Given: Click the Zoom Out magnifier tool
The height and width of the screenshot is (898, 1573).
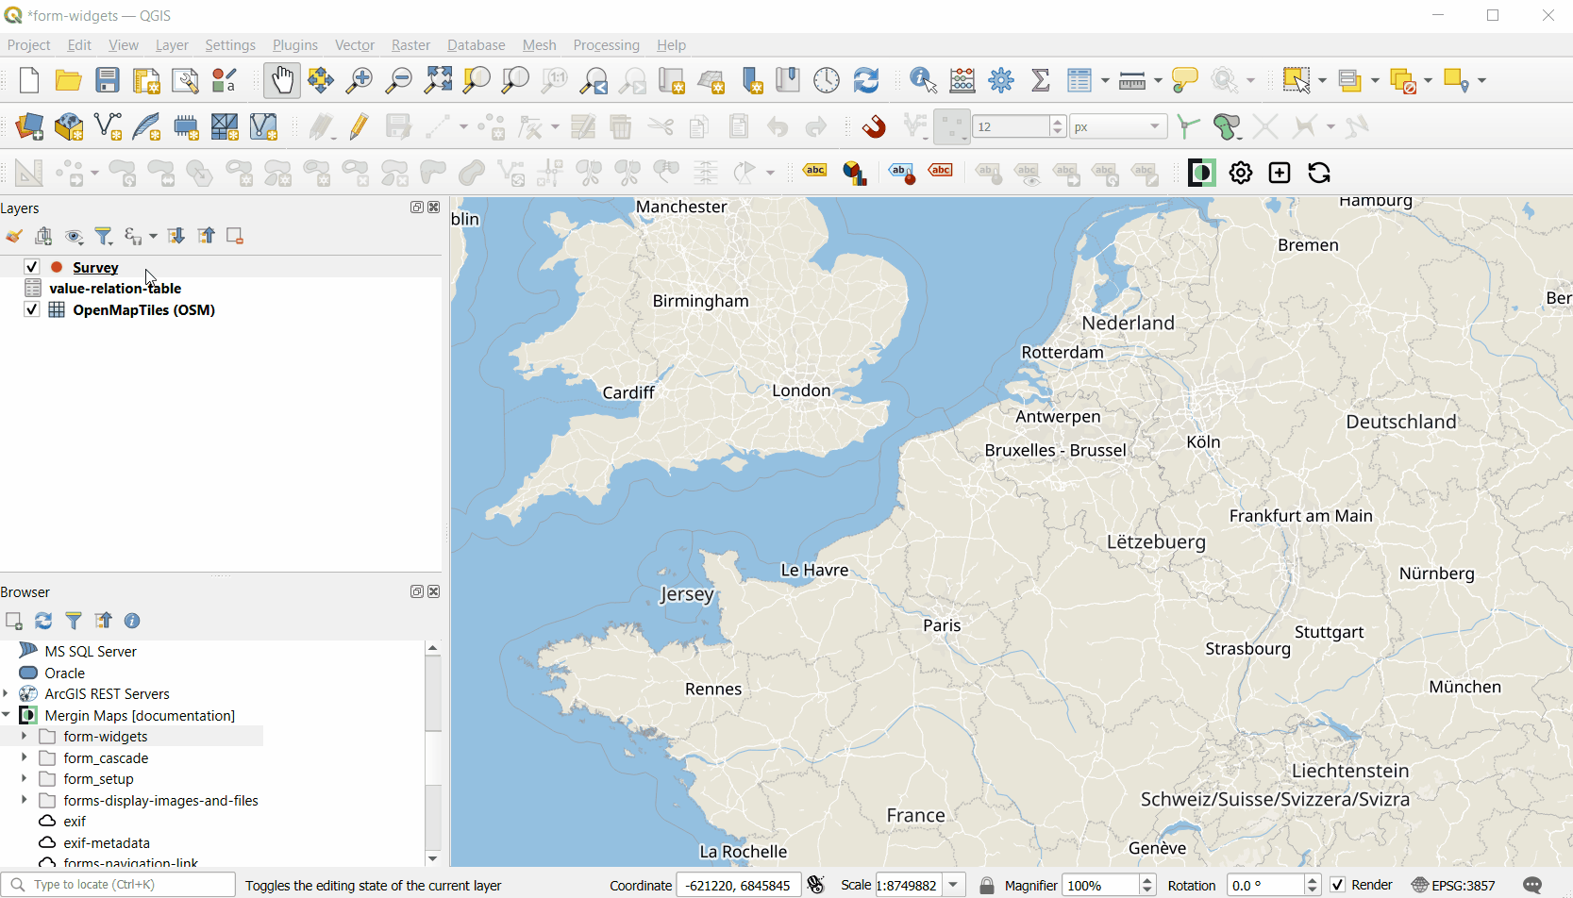Looking at the screenshot, I should point(399,81).
